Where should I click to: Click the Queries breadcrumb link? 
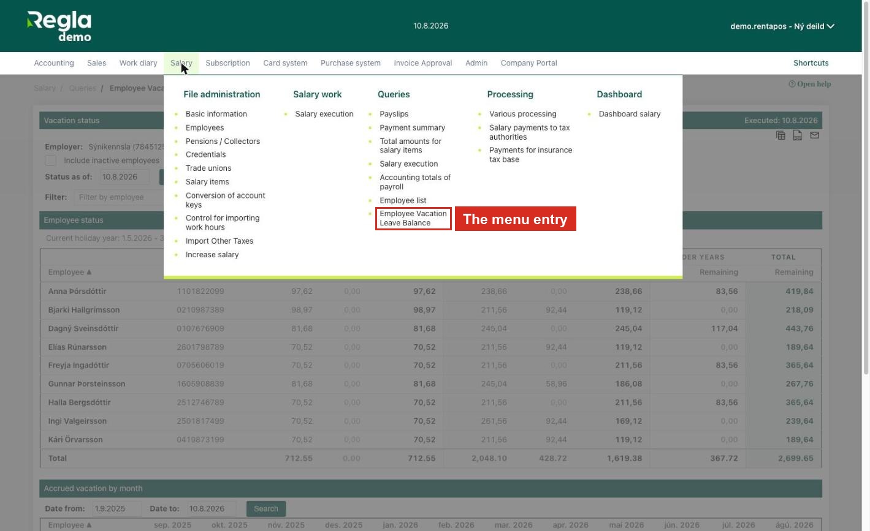pyautogui.click(x=82, y=88)
